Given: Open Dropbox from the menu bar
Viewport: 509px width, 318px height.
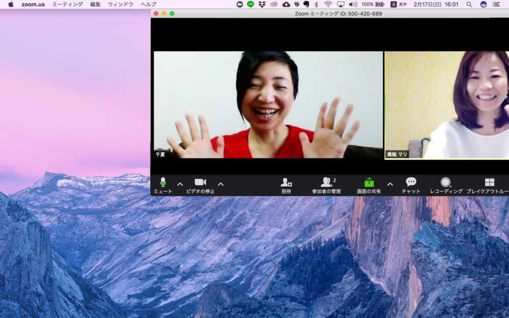Looking at the screenshot, I should [x=262, y=4].
